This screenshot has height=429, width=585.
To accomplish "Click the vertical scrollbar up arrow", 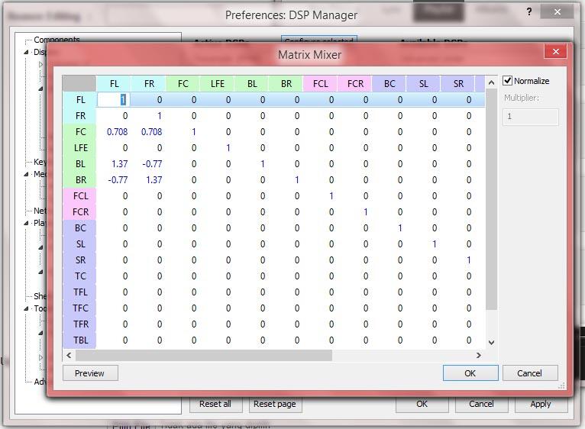I will (x=491, y=82).
